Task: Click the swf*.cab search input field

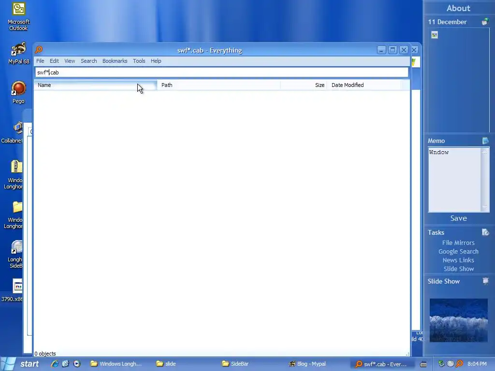Action: (x=221, y=72)
